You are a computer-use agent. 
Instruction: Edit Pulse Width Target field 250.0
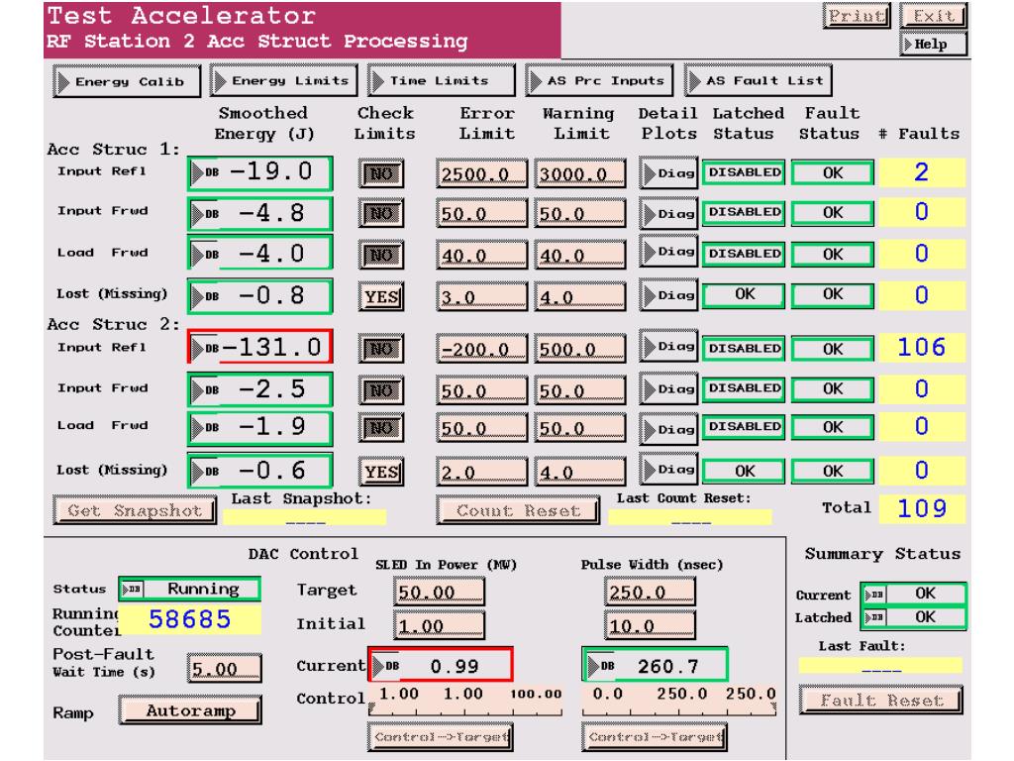(x=650, y=592)
